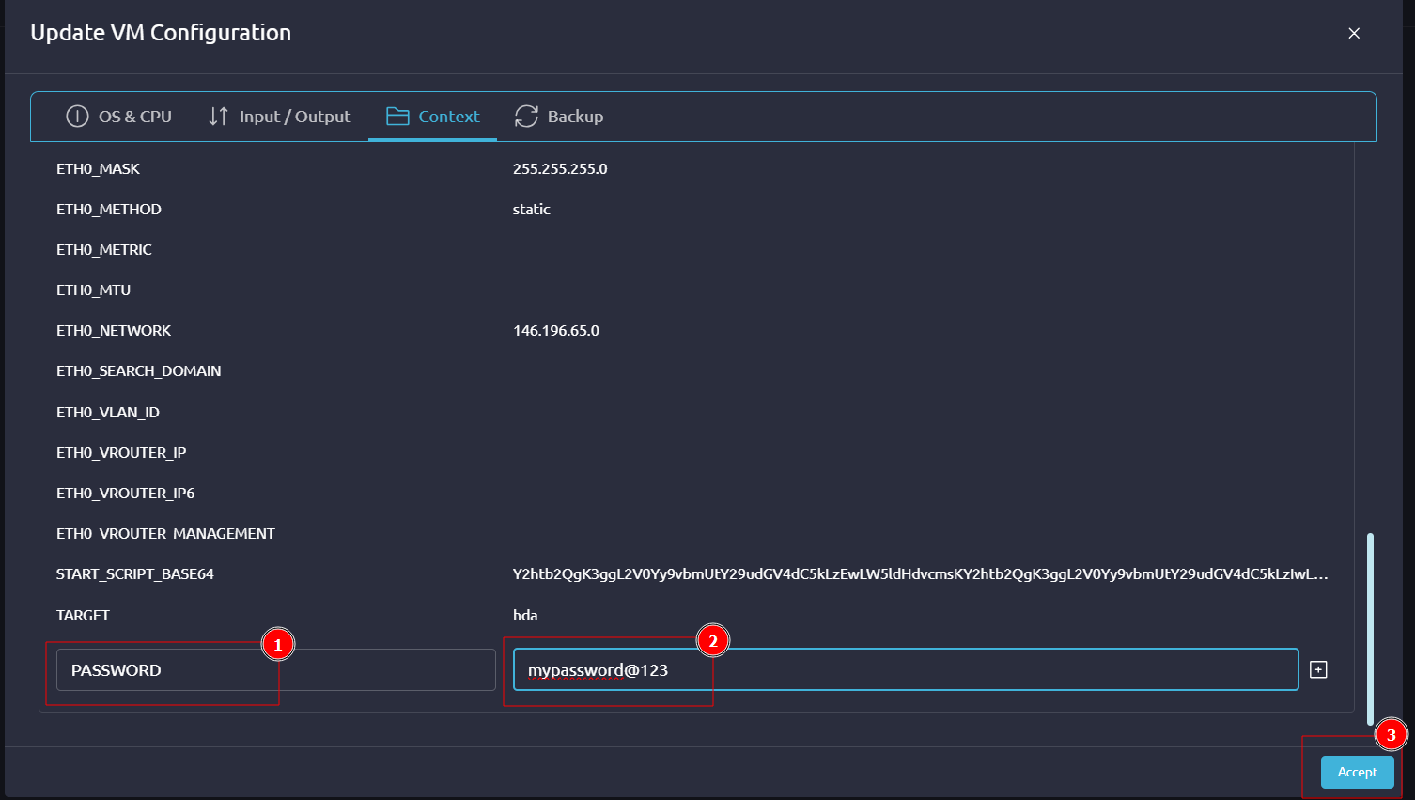Click the circular arrows Backup icon
Image resolution: width=1415 pixels, height=800 pixels.
[526, 117]
